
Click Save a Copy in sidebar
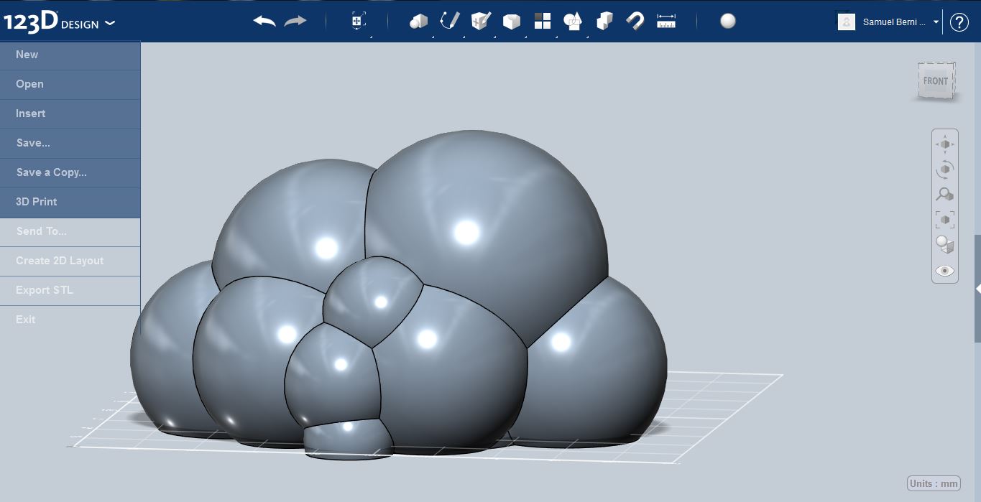click(x=52, y=172)
